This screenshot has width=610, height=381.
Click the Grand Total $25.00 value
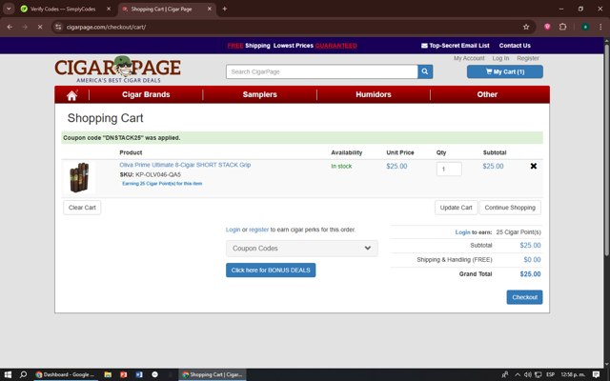click(x=530, y=274)
